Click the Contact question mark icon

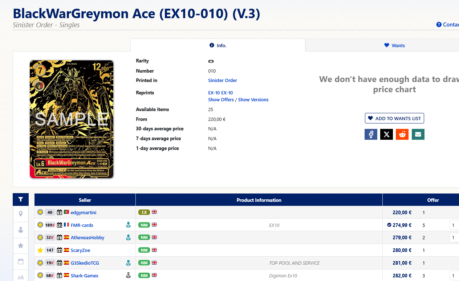(x=439, y=25)
